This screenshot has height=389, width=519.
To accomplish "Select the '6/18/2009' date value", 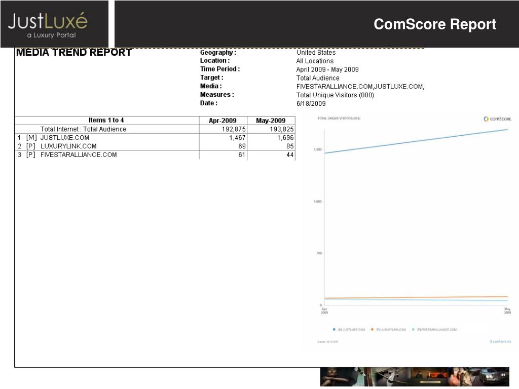I will pyautogui.click(x=311, y=103).
